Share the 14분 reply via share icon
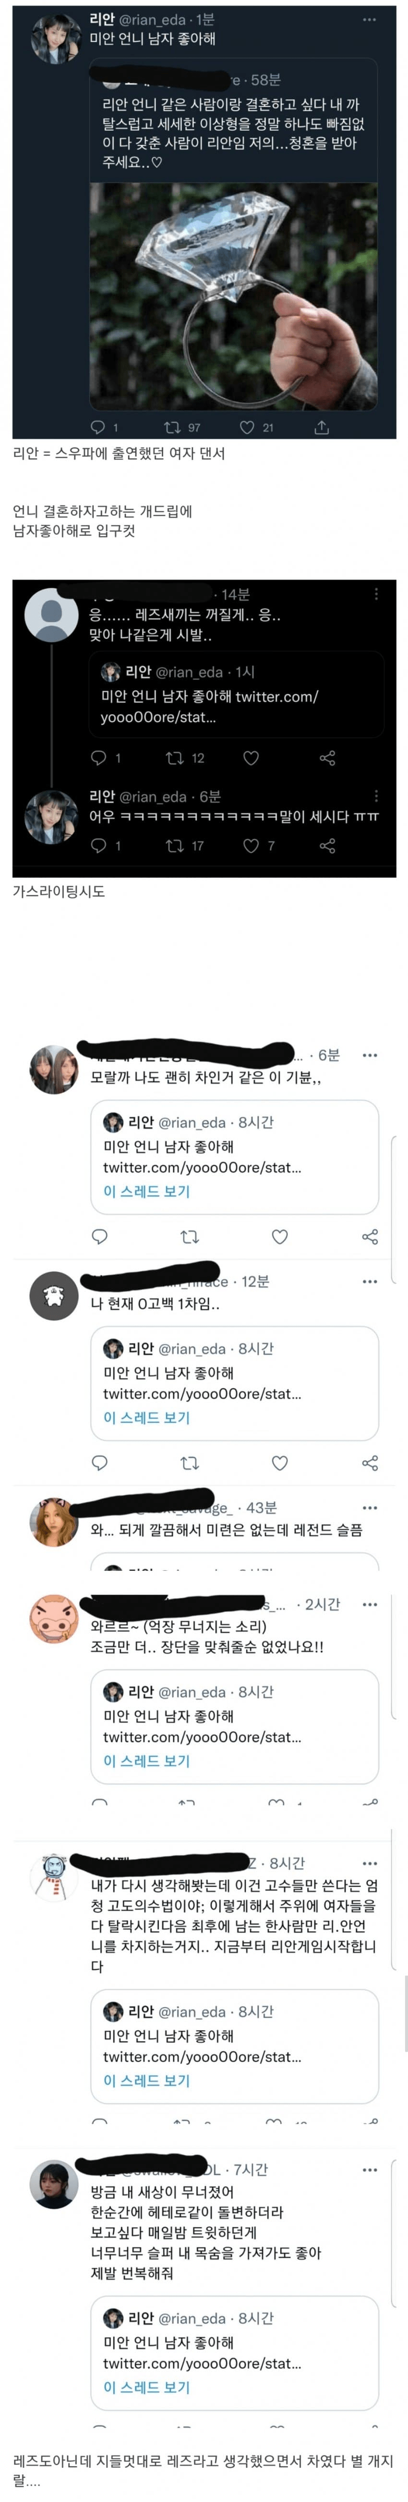 pos(327,758)
